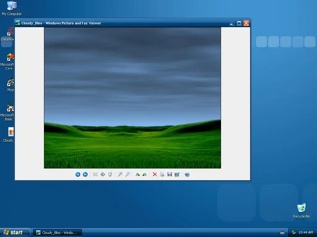Screen dimensions: 317x237
Task: Click the on-screen keyboard tray icon
Action: pos(282,233)
